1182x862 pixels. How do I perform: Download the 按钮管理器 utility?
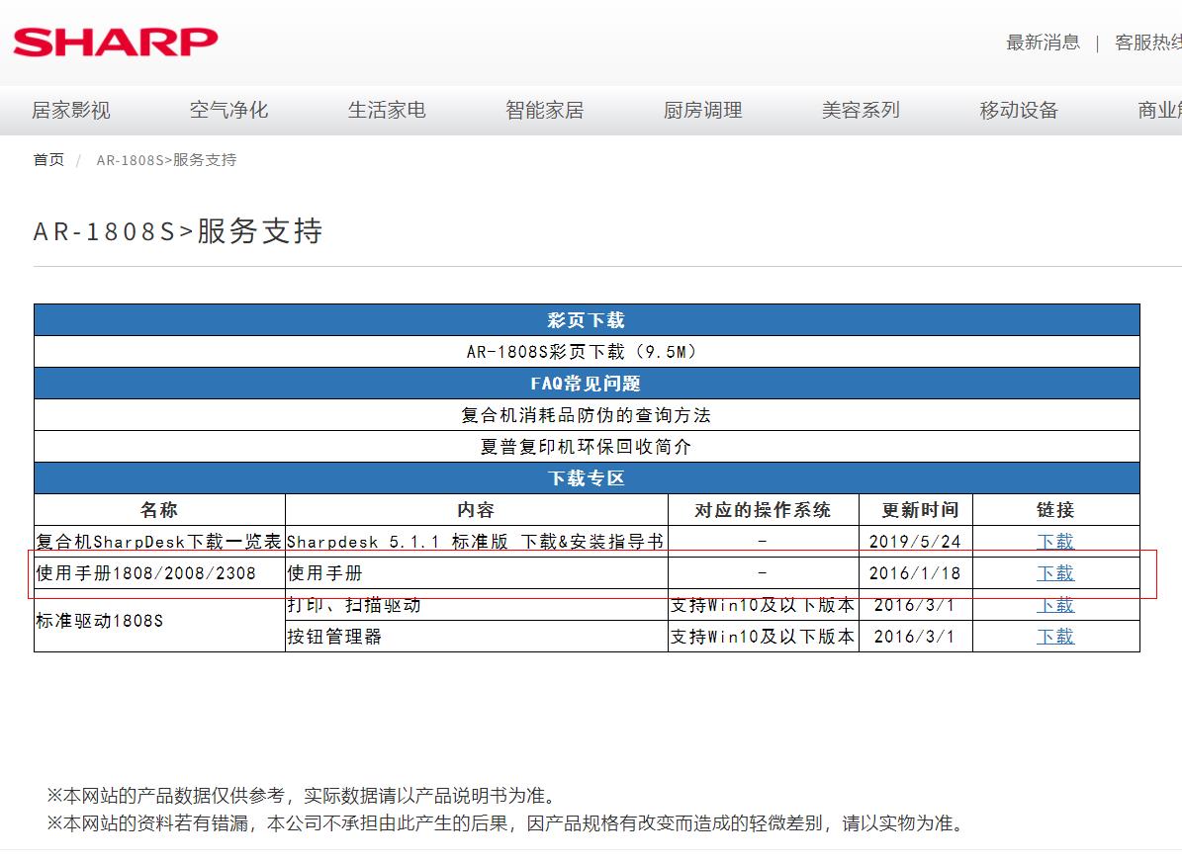tap(1054, 637)
